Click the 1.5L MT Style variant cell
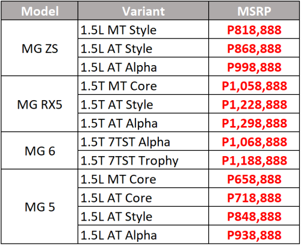 tap(143, 30)
